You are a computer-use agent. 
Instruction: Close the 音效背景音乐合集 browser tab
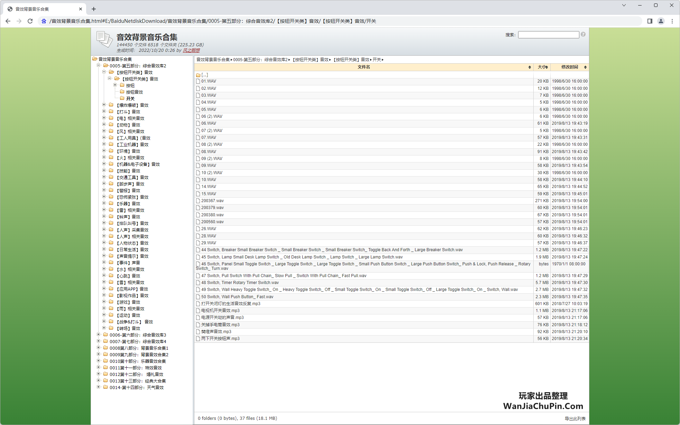(x=80, y=9)
